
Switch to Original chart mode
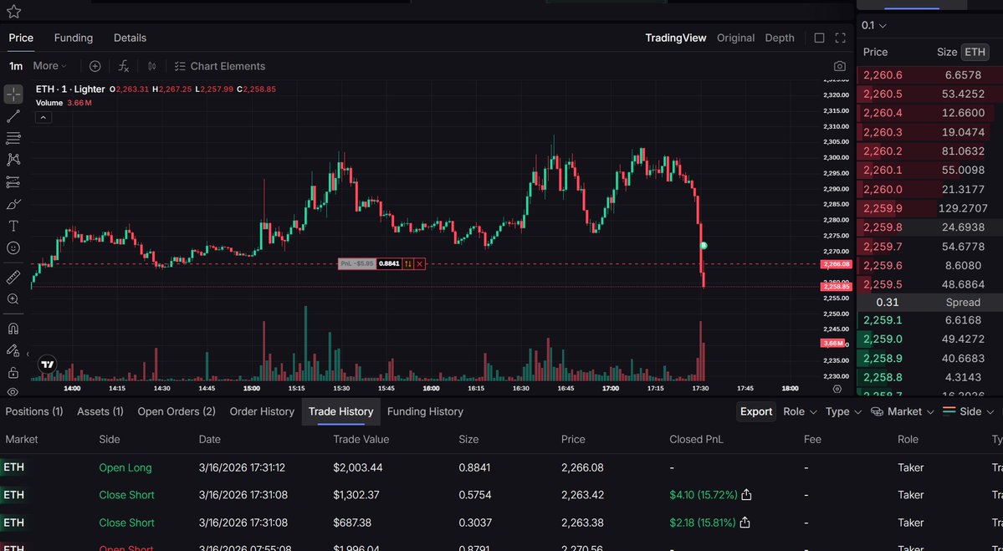(x=735, y=38)
